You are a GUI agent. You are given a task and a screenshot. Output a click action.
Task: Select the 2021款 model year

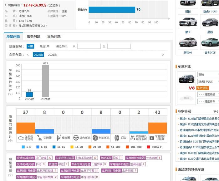click(x=53, y=55)
